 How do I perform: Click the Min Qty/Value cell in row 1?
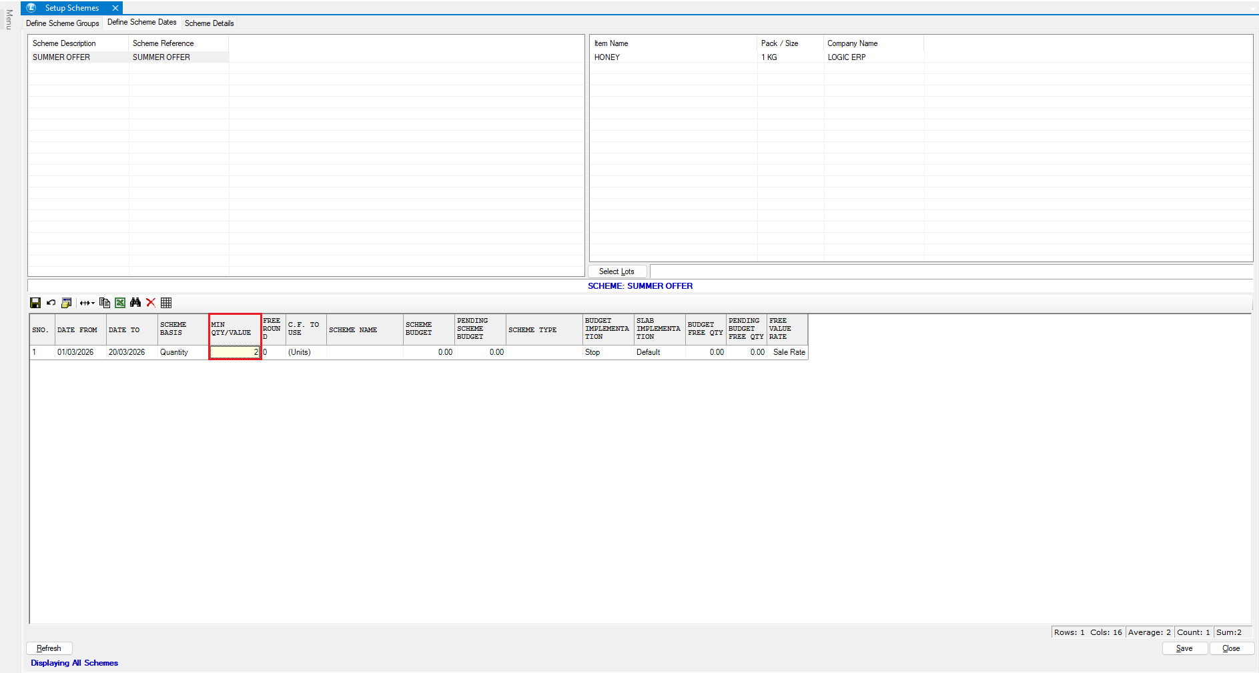point(235,352)
